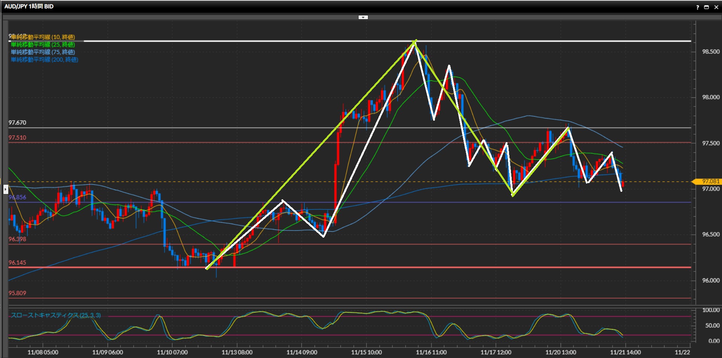Click the 96.856 purple line label
This screenshot has width=722, height=358.
pos(17,197)
